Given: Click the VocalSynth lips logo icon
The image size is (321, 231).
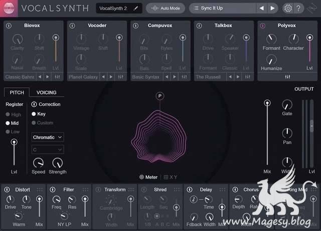Looking at the screenshot, I should pos(9,8).
